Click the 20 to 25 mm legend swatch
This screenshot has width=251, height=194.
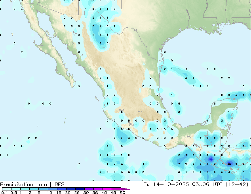coord(71,189)
